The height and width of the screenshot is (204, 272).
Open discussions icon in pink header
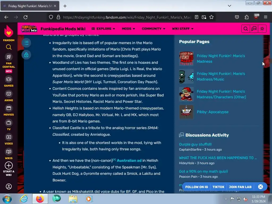(x=254, y=29)
